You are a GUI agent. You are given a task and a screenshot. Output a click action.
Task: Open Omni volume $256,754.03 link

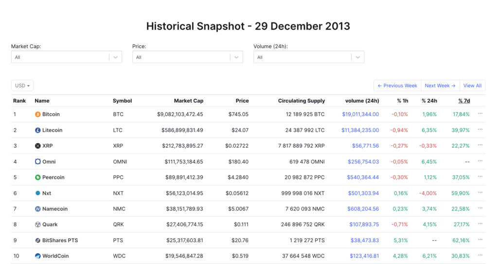point(363,162)
